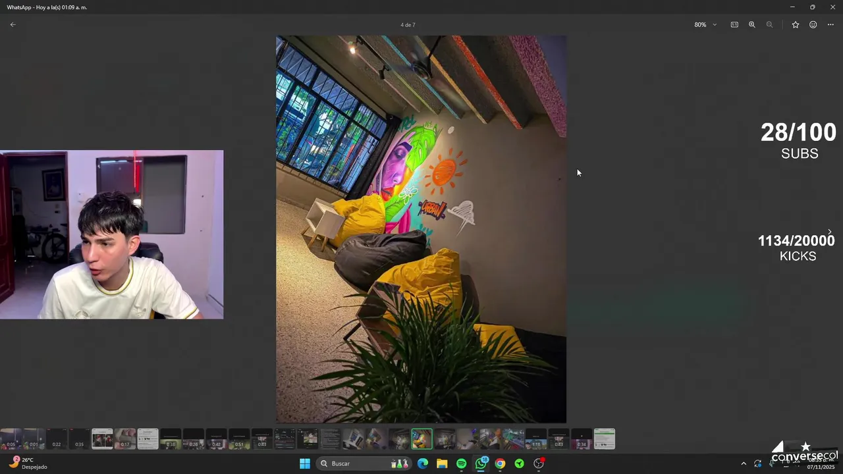The height and width of the screenshot is (474, 843).
Task: Go to next image with right chevron
Action: 829,232
